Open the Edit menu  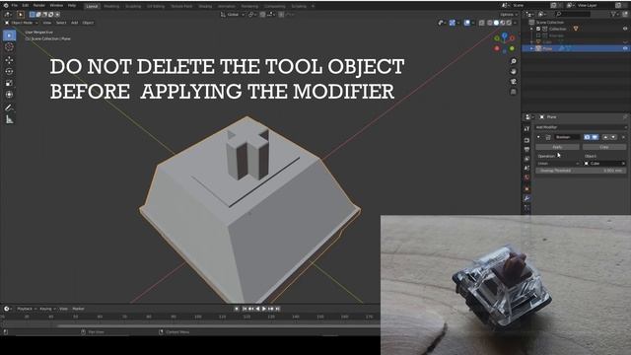[26, 6]
